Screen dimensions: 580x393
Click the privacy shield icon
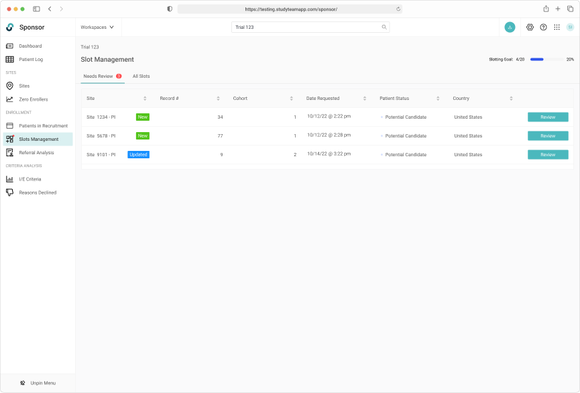point(170,9)
